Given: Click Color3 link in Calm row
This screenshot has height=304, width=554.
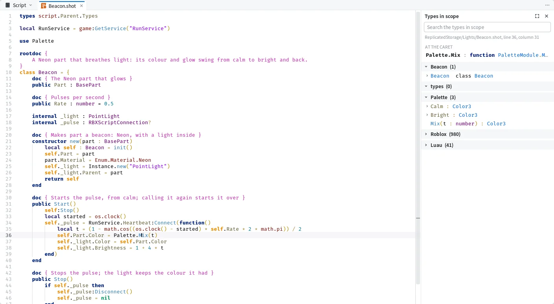Looking at the screenshot, I should pyautogui.click(x=462, y=106).
